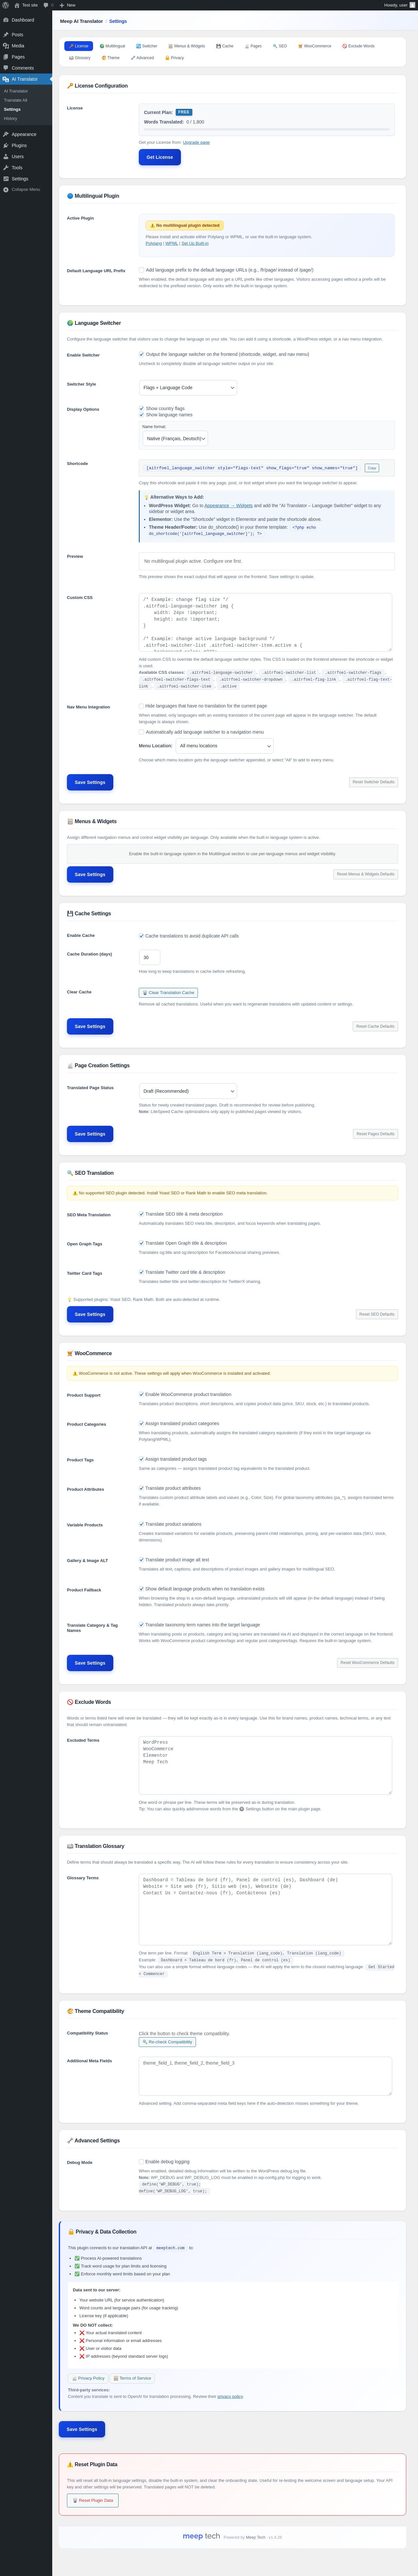Click the Comments sidebar icon
The image size is (418, 2576).
tap(6, 68)
